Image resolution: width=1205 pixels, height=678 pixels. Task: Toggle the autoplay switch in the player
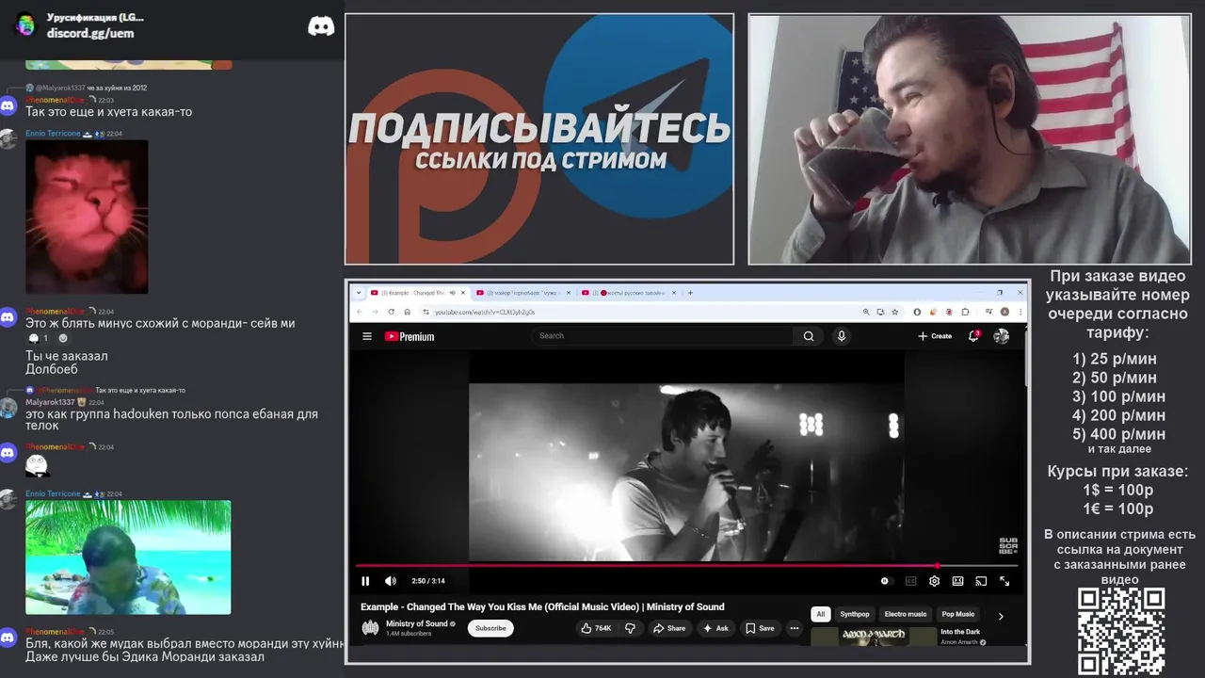[x=885, y=581]
